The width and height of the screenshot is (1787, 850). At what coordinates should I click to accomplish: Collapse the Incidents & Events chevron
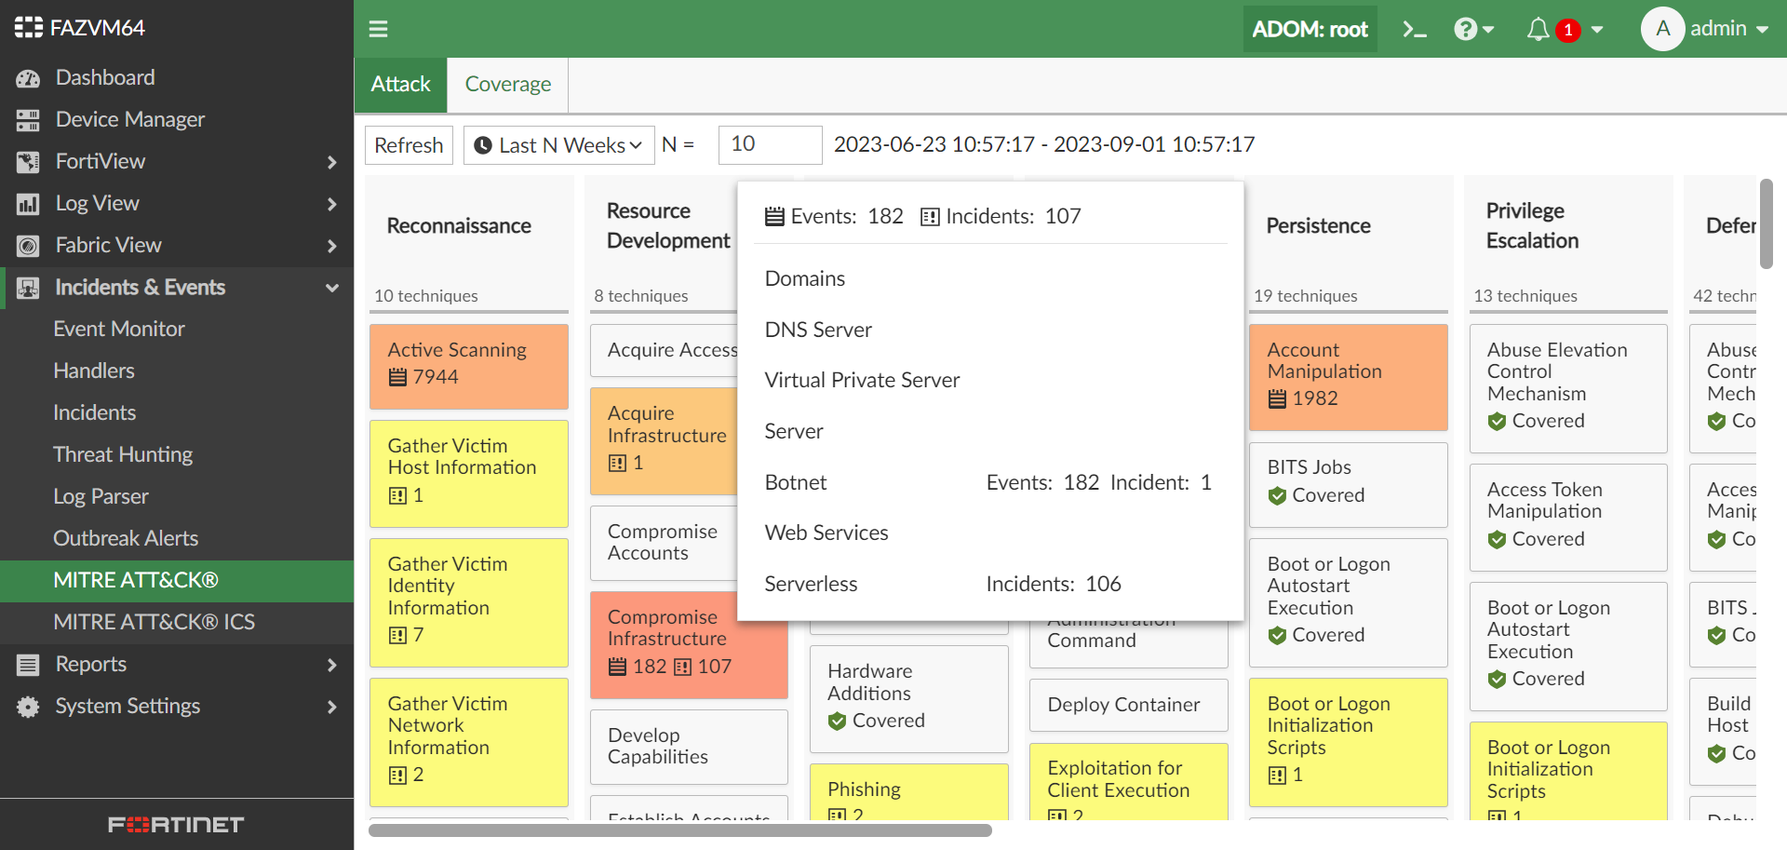click(x=332, y=288)
